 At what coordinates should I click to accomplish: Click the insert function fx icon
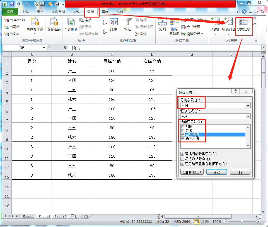(x=65, y=48)
